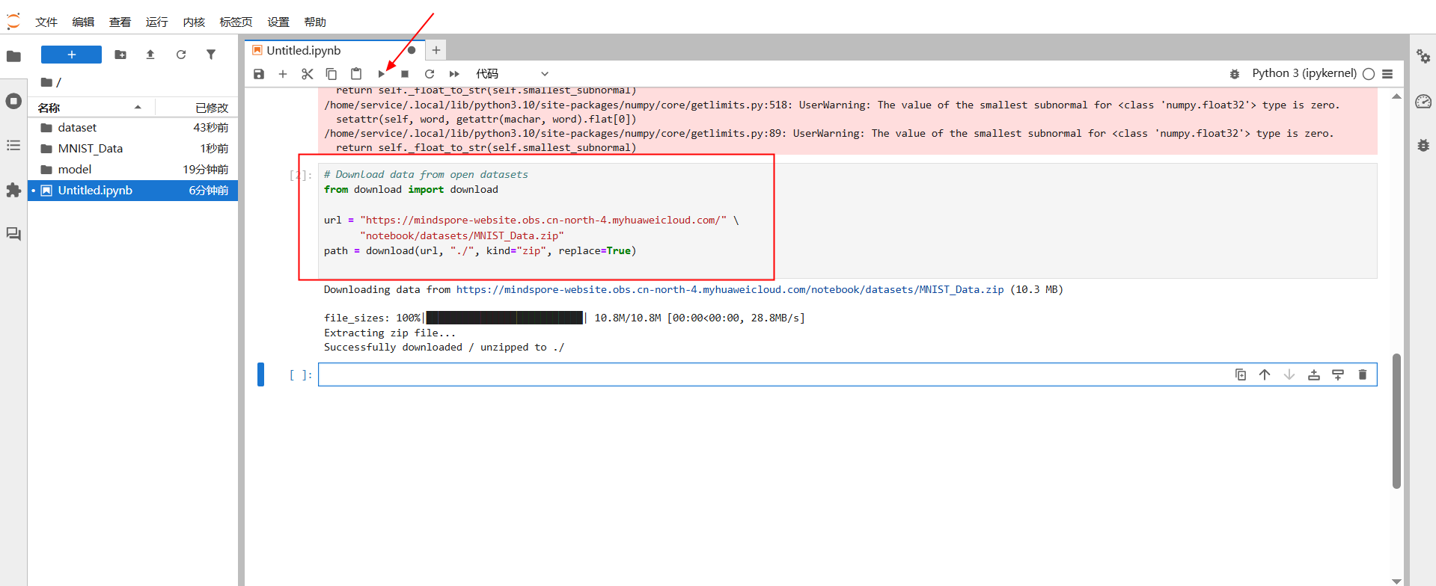
Task: Click the Jupyter logo in the menu bar
Action: click(x=13, y=22)
